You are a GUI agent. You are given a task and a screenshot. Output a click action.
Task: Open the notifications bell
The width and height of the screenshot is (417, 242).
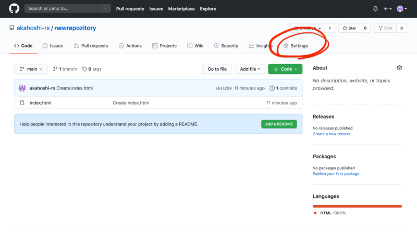(x=375, y=9)
